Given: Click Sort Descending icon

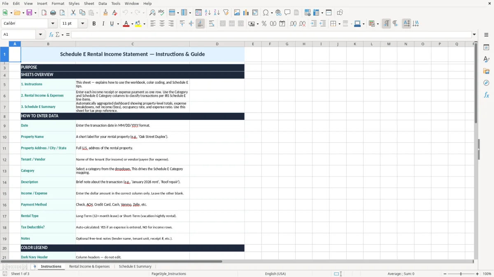Looking at the screenshot, I should (217, 13).
